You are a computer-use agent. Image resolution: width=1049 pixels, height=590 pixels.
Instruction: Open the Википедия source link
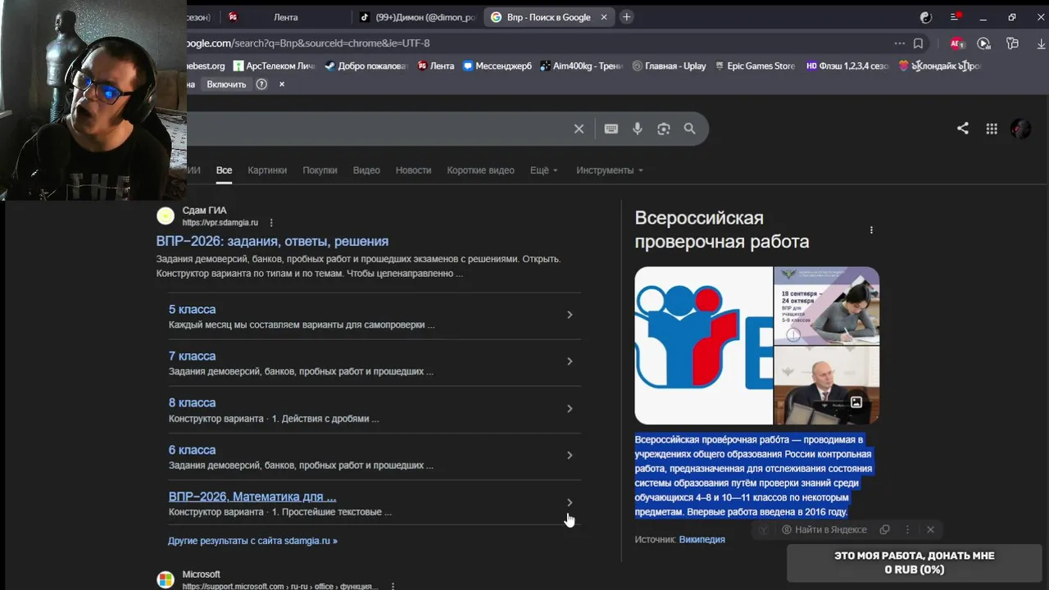702,540
